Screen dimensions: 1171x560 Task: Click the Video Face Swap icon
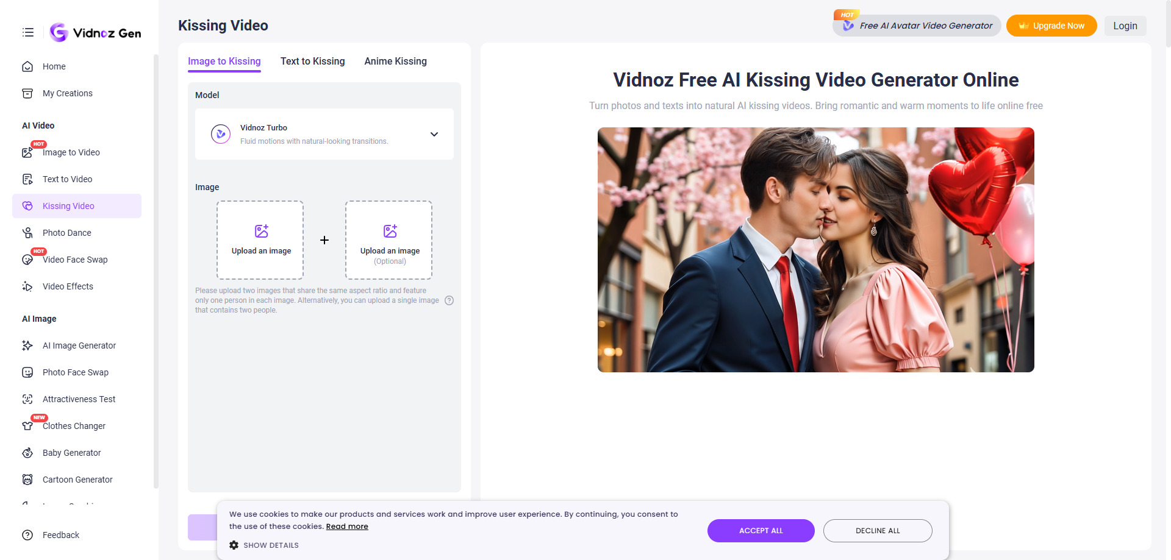tap(27, 260)
